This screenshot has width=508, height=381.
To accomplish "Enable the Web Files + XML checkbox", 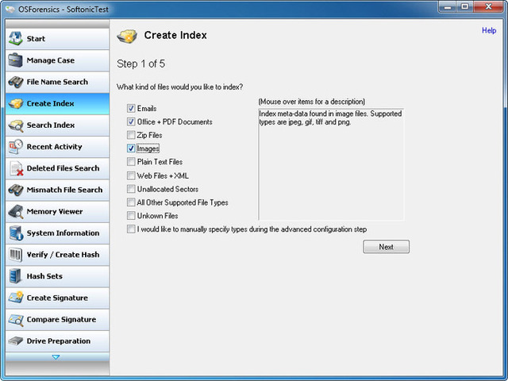I will pyautogui.click(x=131, y=175).
